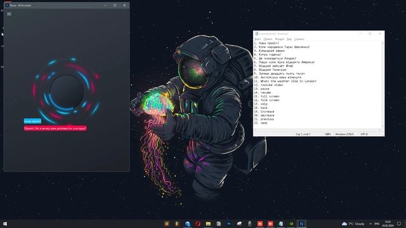Switch to the Notepad icon in the taskbar
This screenshot has height=228, width=406.
coord(280,224)
